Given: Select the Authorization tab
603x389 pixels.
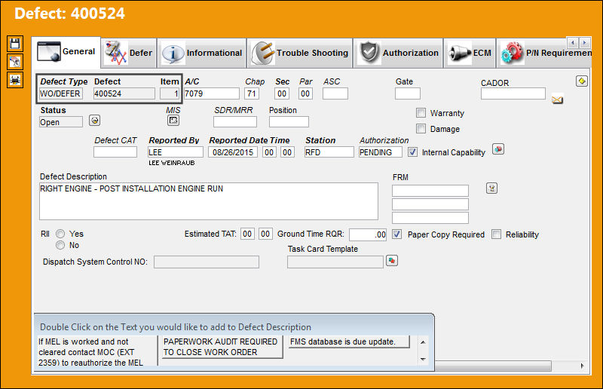Looking at the screenshot, I should [398, 53].
